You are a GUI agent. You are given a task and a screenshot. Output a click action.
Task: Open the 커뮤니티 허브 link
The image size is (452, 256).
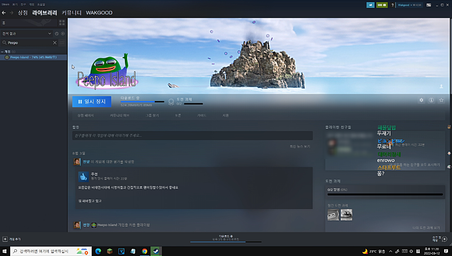[x=119, y=115]
